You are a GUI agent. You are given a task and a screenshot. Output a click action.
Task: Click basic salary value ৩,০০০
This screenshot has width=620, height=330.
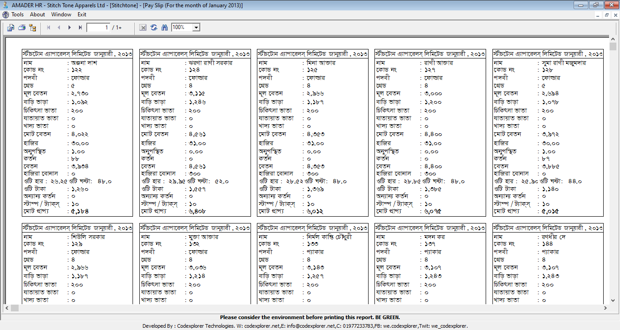(x=433, y=93)
